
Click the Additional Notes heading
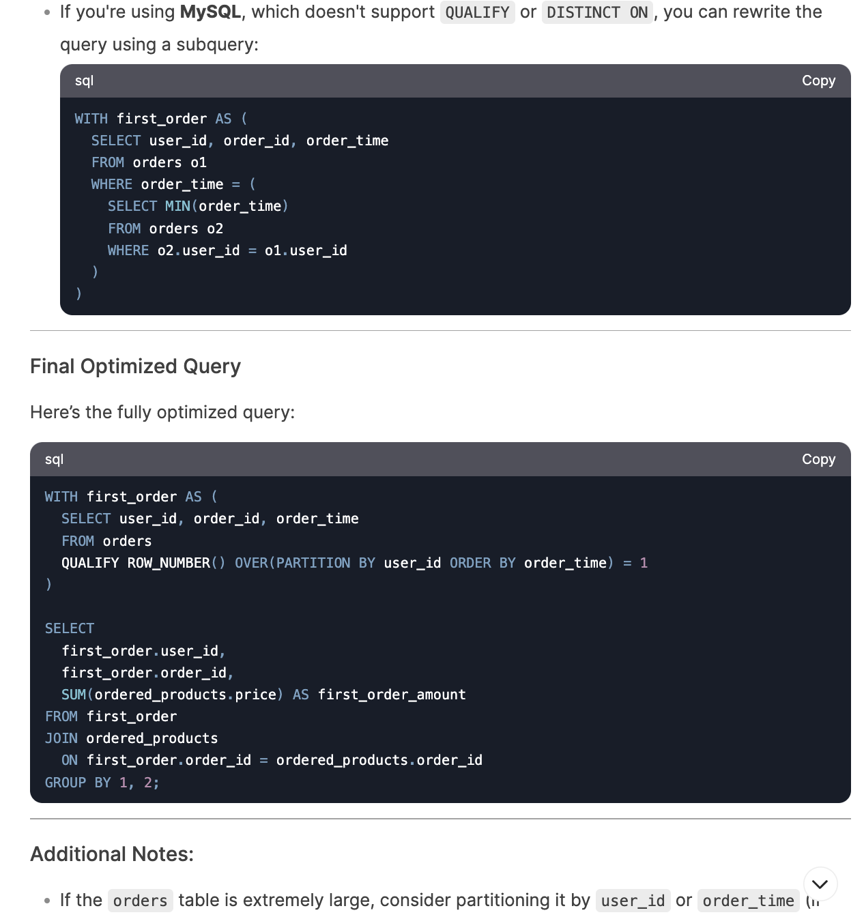click(112, 854)
